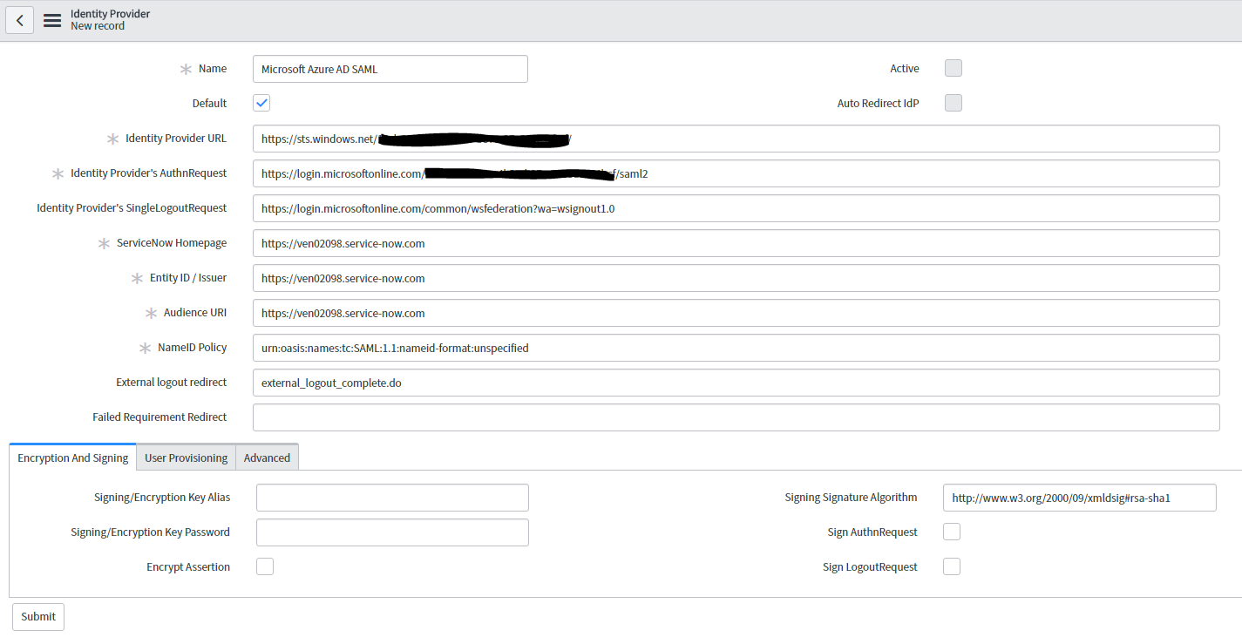Enable the Active checkbox

coord(953,68)
